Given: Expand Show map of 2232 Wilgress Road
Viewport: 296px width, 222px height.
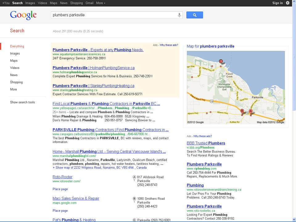Looking at the screenshot, I should coord(100,168).
